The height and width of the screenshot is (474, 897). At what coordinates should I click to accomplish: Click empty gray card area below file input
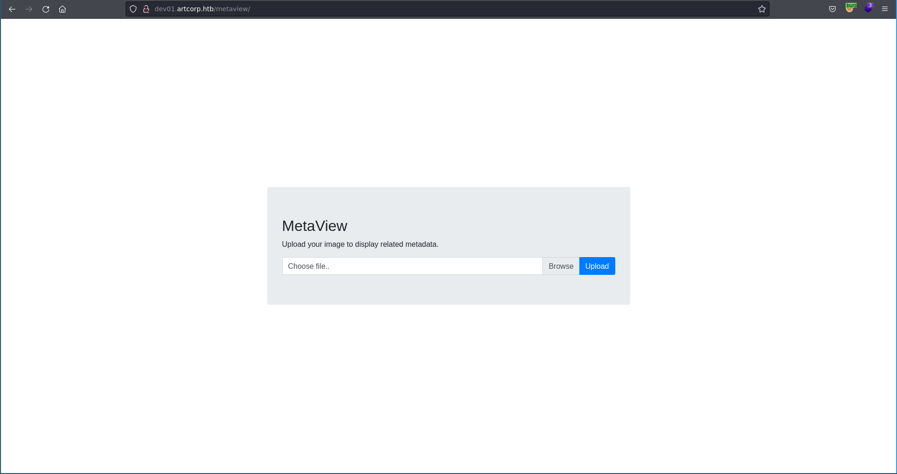click(448, 290)
